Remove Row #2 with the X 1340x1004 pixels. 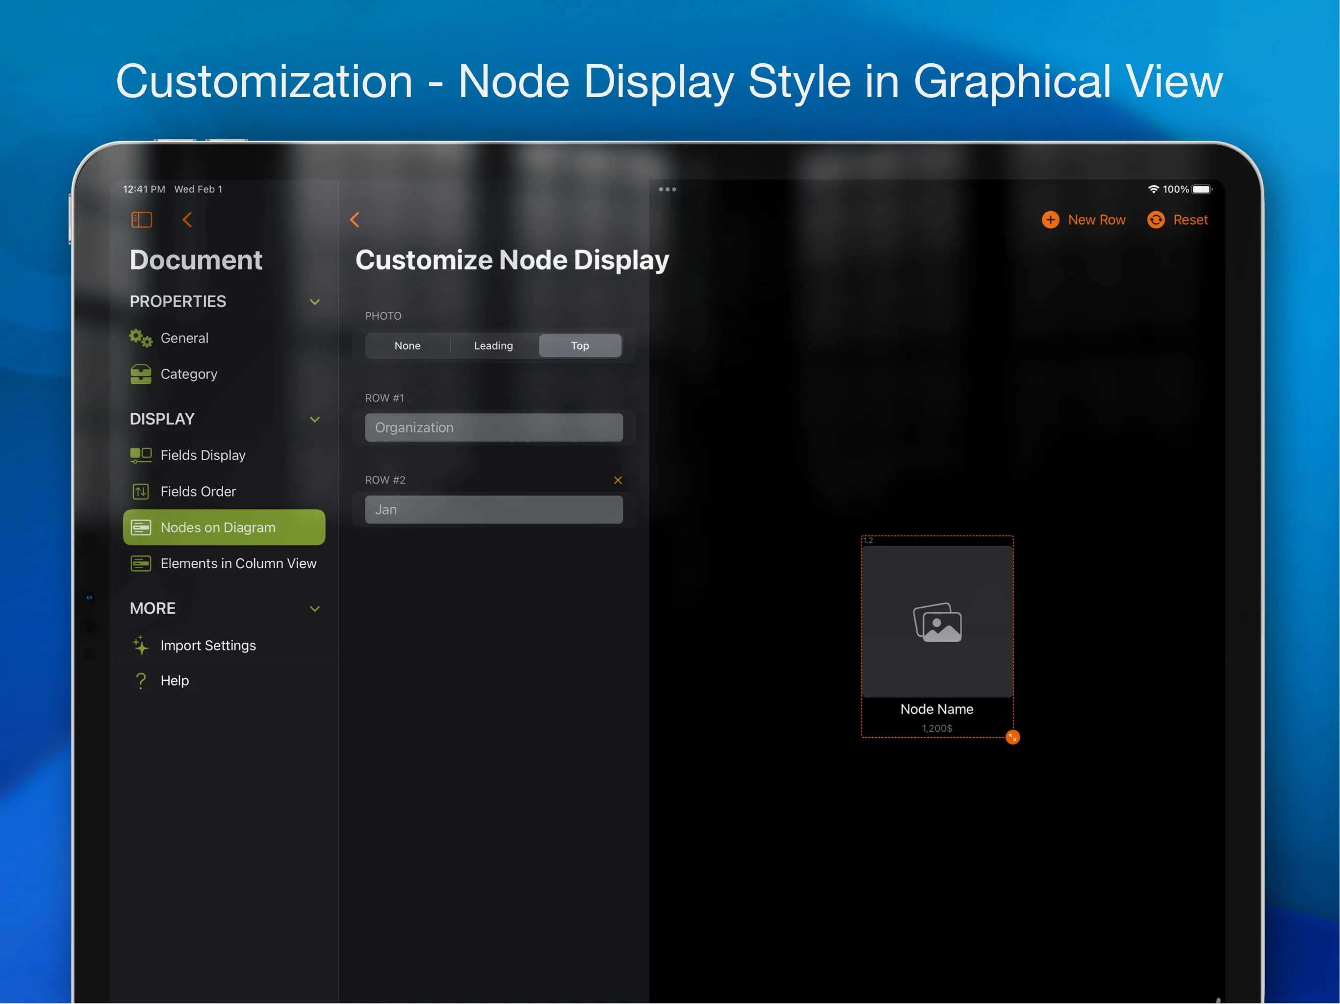(618, 480)
